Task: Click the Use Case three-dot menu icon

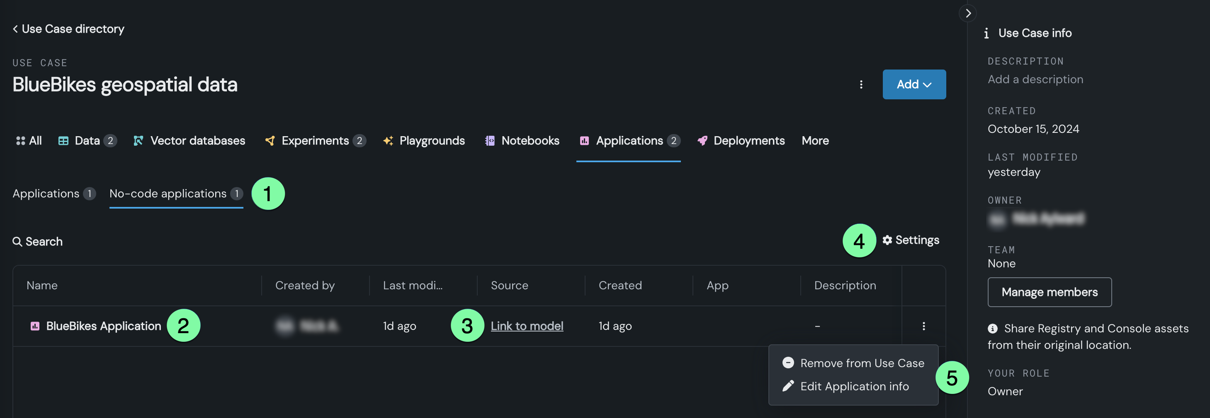Action: (860, 84)
